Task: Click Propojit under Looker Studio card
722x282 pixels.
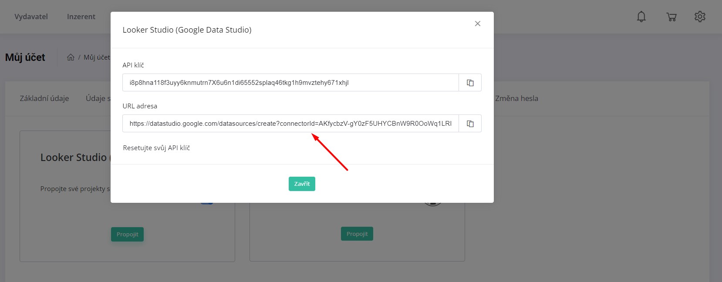Action: 127,234
